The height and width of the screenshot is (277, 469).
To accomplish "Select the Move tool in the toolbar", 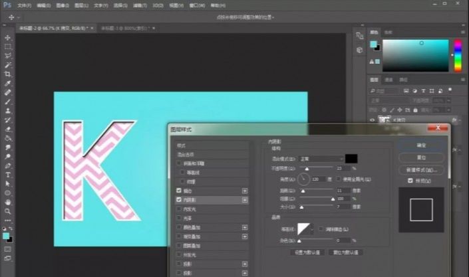I will [x=8, y=38].
